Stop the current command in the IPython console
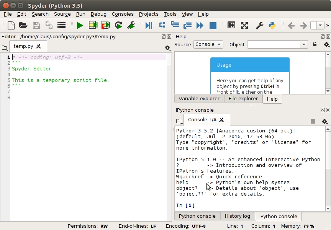The image size is (331, 230). pos(313,121)
